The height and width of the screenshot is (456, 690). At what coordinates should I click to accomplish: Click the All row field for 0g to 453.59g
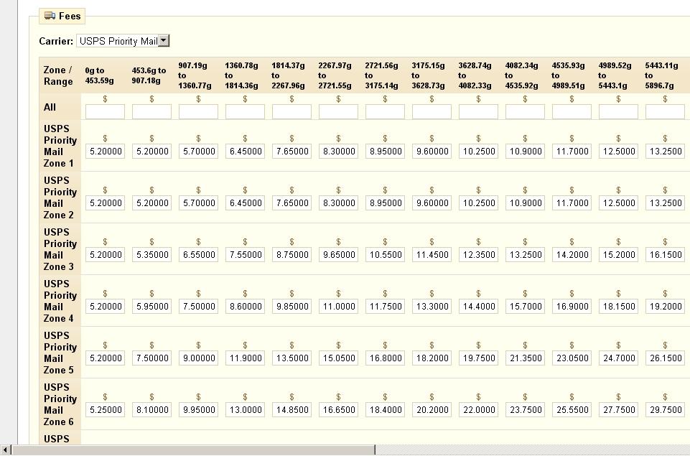tap(105, 112)
